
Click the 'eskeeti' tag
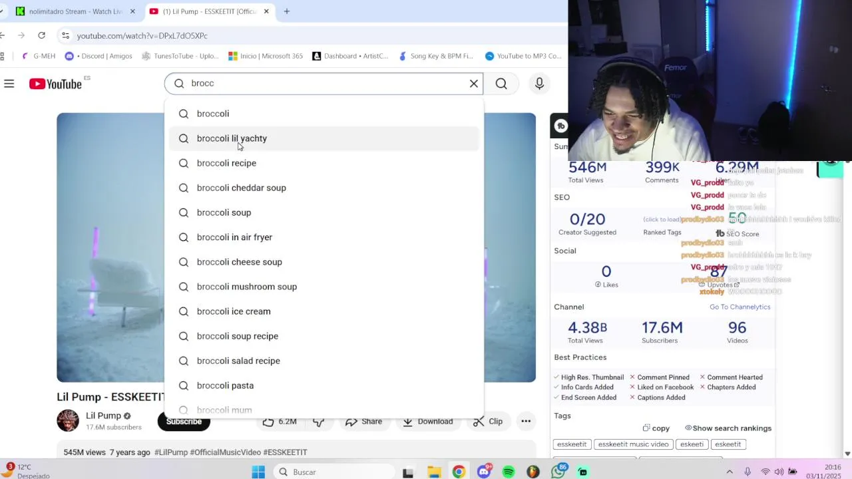pyautogui.click(x=692, y=444)
